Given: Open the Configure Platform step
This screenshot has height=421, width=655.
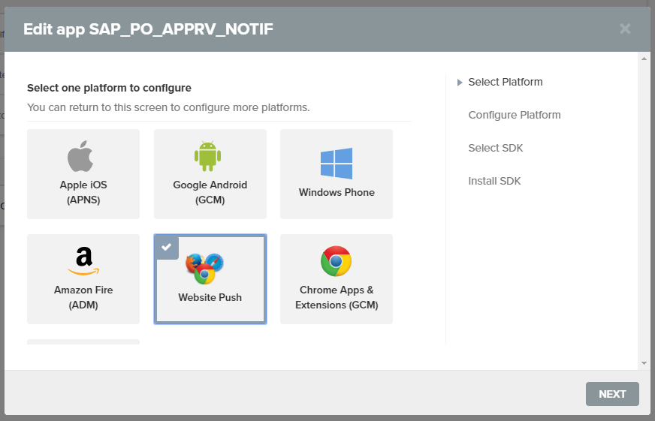Looking at the screenshot, I should (515, 115).
